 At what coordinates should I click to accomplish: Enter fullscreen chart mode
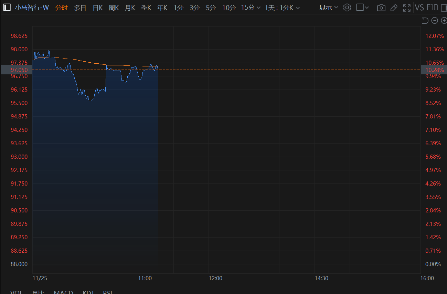click(407, 8)
